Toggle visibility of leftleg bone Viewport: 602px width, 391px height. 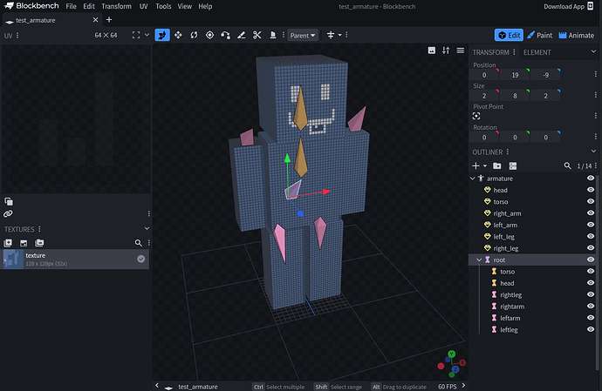coord(591,329)
